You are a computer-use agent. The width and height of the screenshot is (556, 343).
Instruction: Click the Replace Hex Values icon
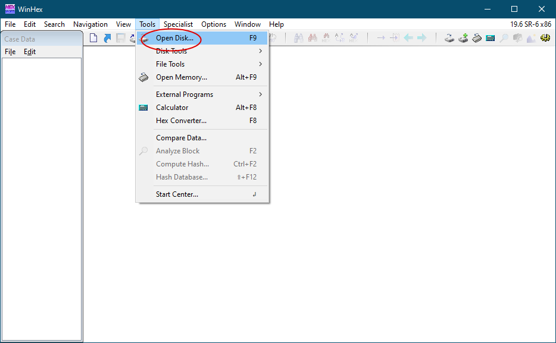pyautogui.click(x=354, y=38)
